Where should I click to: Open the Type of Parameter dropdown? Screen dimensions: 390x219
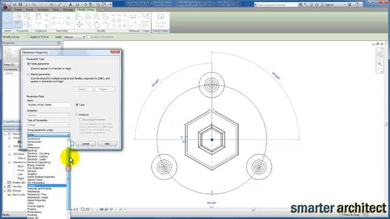49,125
